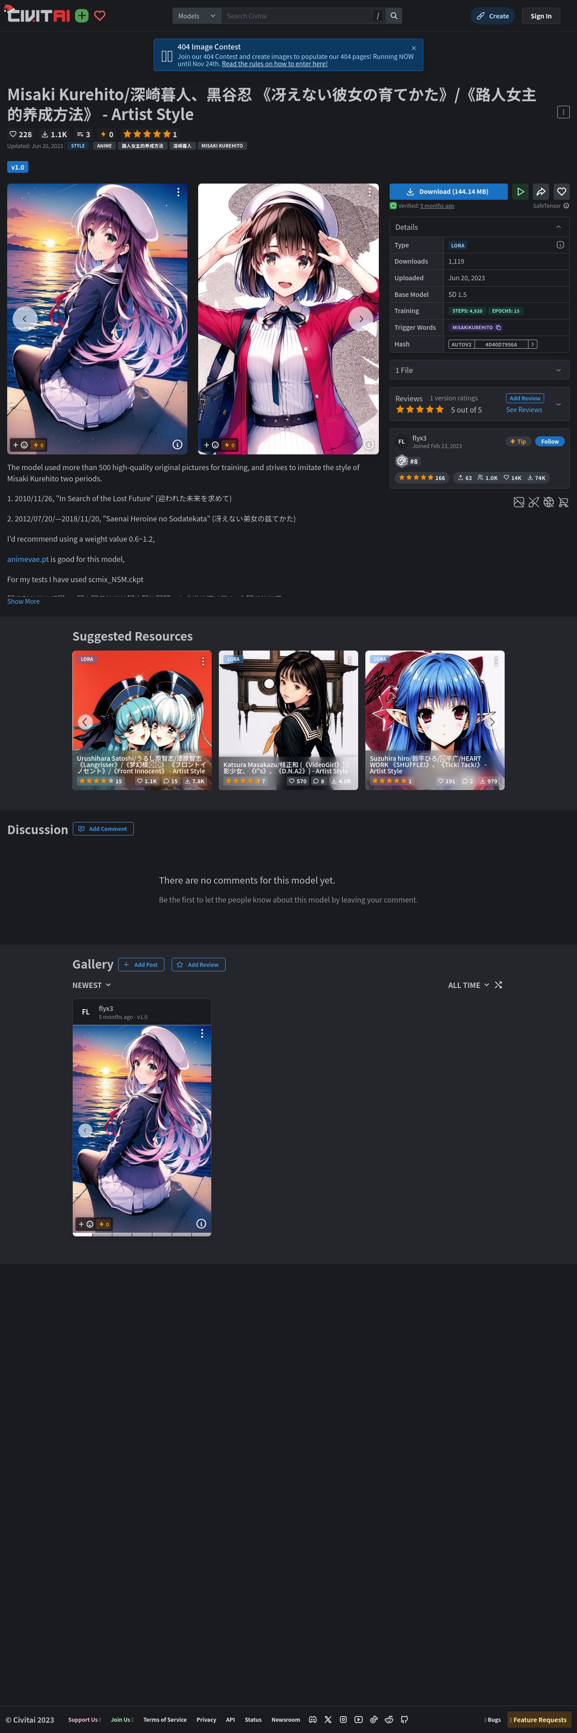
Task: Click Add Review in the Gallery header
Action: [x=198, y=965]
